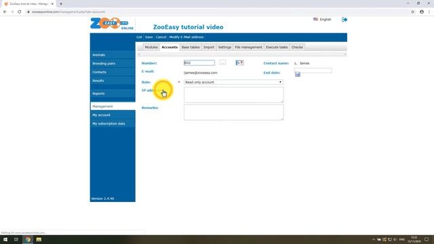The height and width of the screenshot is (244, 434).
Task: Open the End date calendar picker icon
Action: (x=298, y=74)
